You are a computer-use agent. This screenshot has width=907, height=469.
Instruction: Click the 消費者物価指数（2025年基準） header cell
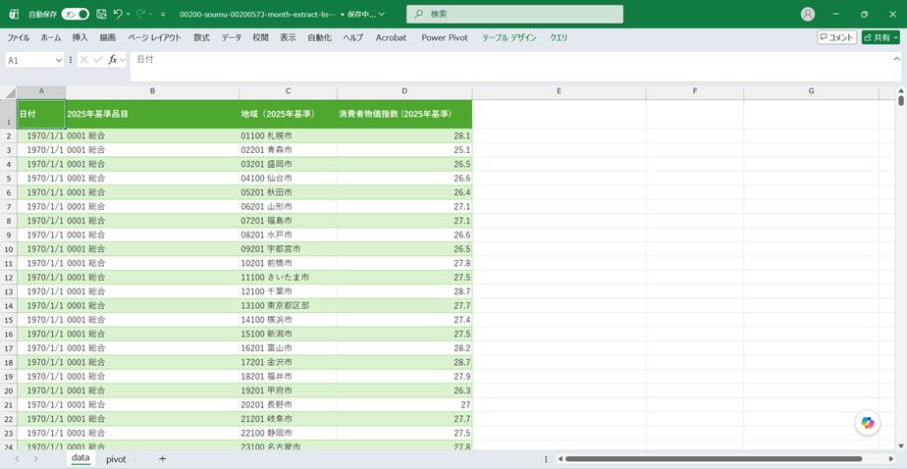[404, 114]
